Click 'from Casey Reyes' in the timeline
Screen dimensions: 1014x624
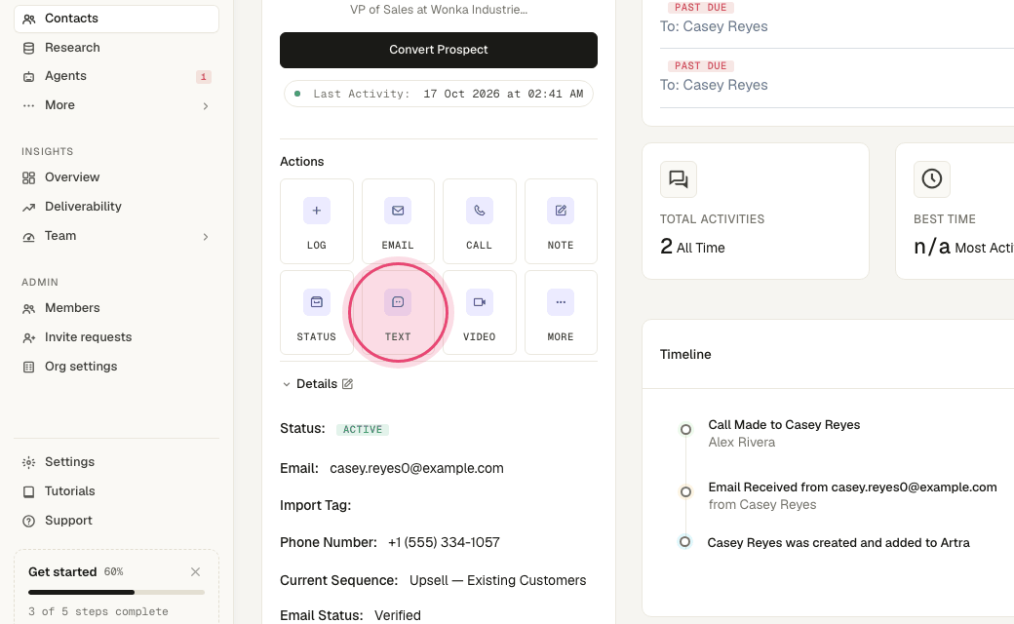761,505
